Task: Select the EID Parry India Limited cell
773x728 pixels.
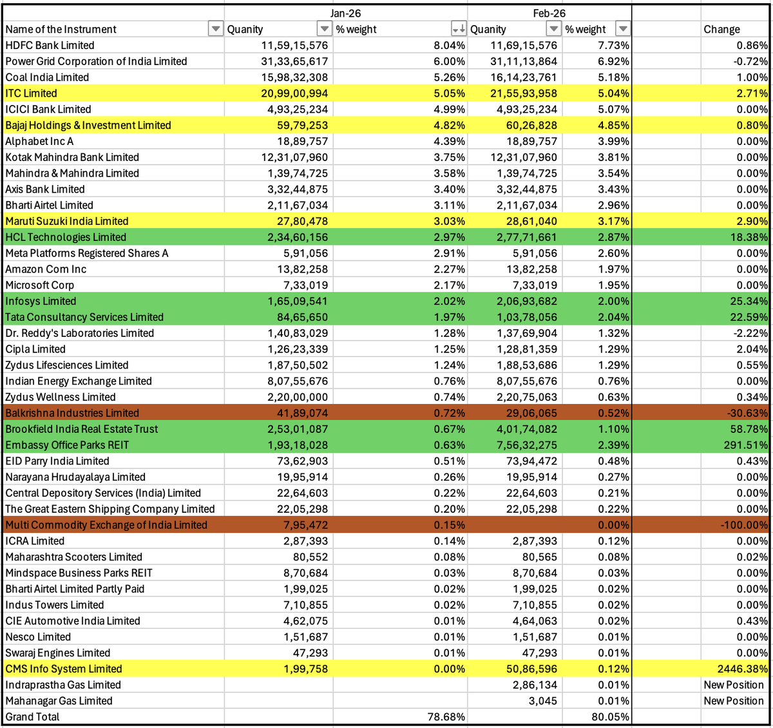Action: (x=113, y=461)
